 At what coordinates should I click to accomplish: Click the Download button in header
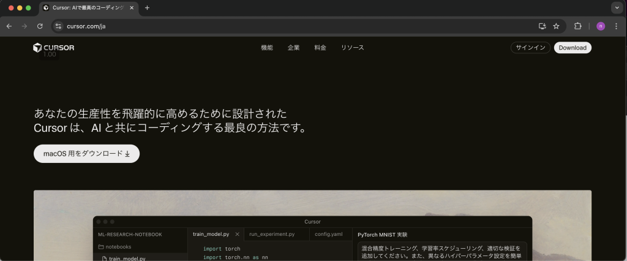coord(573,48)
